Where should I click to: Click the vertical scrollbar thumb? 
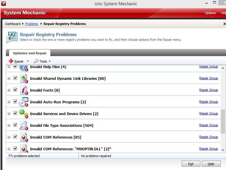(x=223, y=121)
